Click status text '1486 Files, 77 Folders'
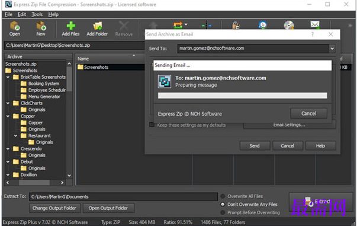The width and height of the screenshot is (357, 226). [x=223, y=222]
